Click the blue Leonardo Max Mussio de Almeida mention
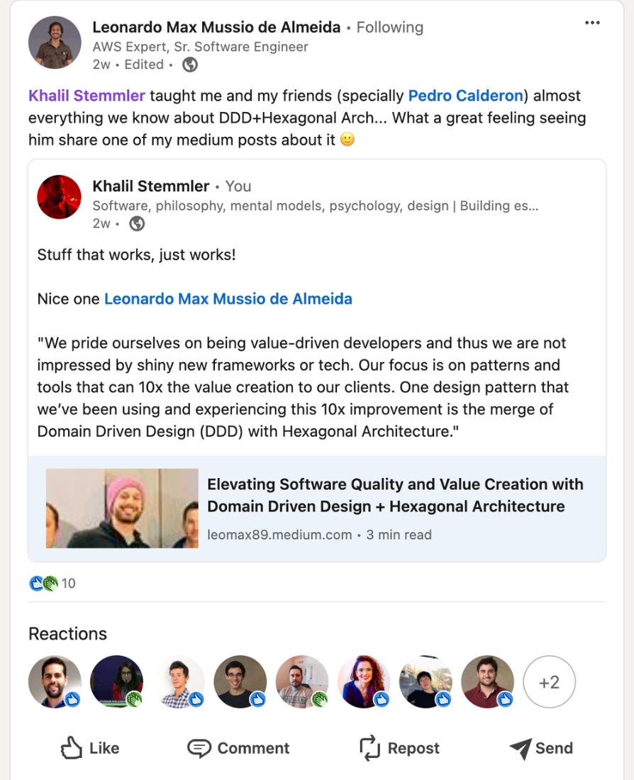 [x=228, y=299]
